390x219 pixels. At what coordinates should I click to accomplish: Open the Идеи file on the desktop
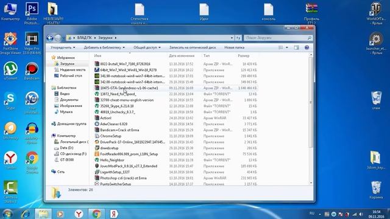(x=204, y=12)
